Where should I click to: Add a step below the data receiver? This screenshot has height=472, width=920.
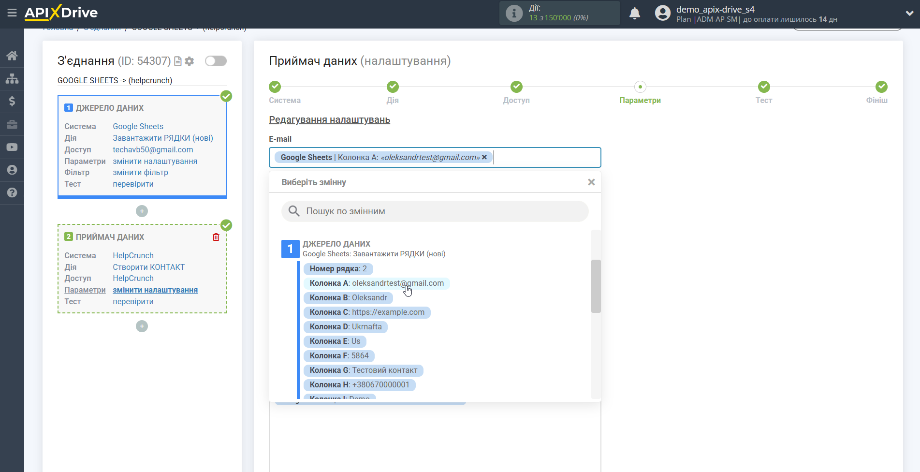142,326
